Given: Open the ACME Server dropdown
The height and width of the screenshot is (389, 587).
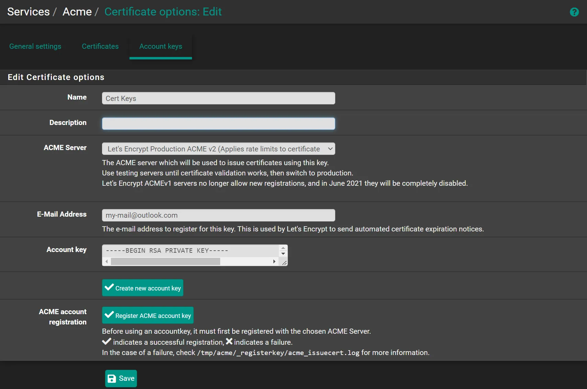Looking at the screenshot, I should pos(218,149).
